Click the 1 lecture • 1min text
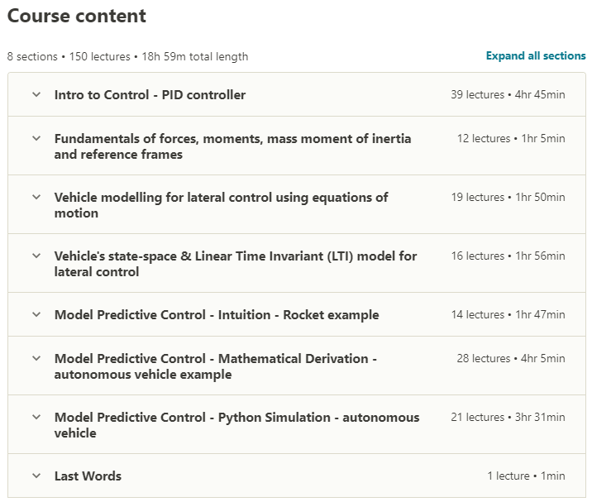592x502 pixels. pos(527,476)
